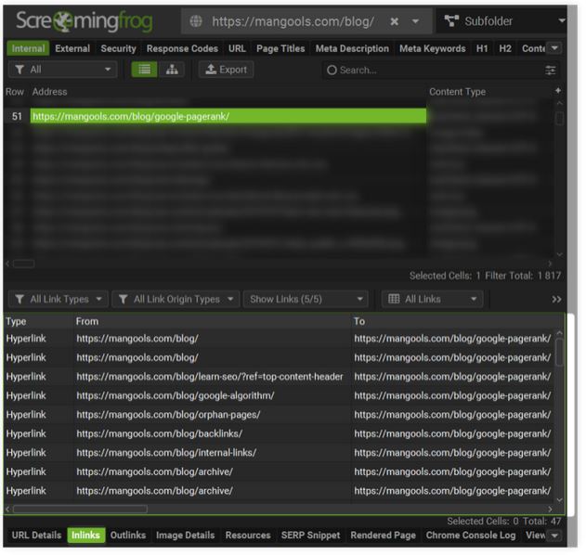Select inlink from google-algorithm page
Screen dimensions: 586x555
coord(176,396)
